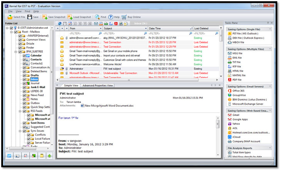Click the Buy Online cart icon

tap(124, 17)
